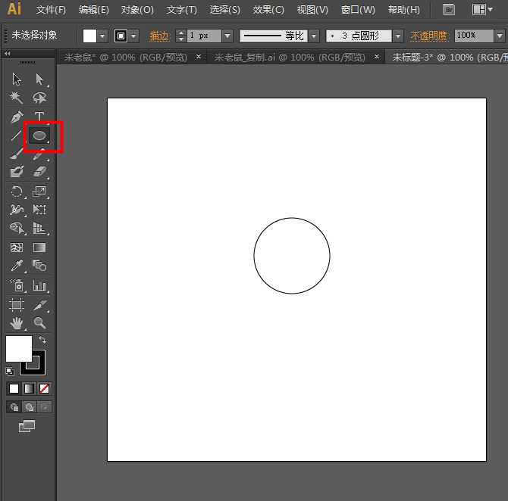
Task: Open the 文件(F) menu
Action: pyautogui.click(x=51, y=10)
